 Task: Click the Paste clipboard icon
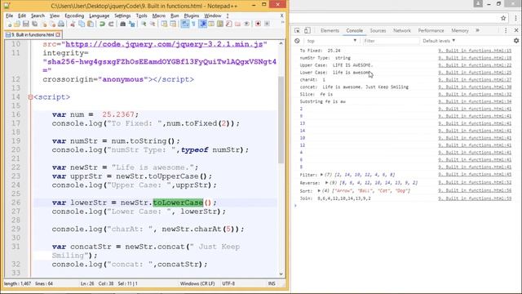tap(91, 24)
